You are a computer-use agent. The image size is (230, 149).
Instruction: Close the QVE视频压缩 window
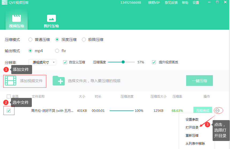(x=225, y=2)
